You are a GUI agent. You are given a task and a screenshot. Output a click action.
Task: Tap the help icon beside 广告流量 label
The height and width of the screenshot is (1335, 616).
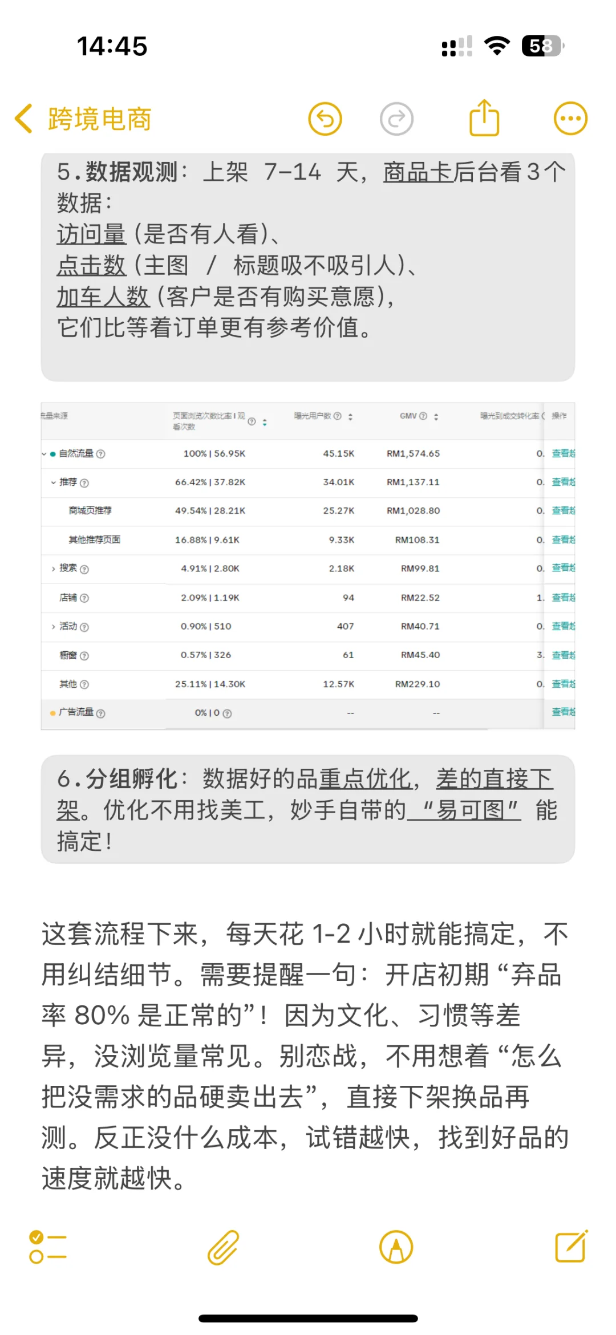click(101, 713)
